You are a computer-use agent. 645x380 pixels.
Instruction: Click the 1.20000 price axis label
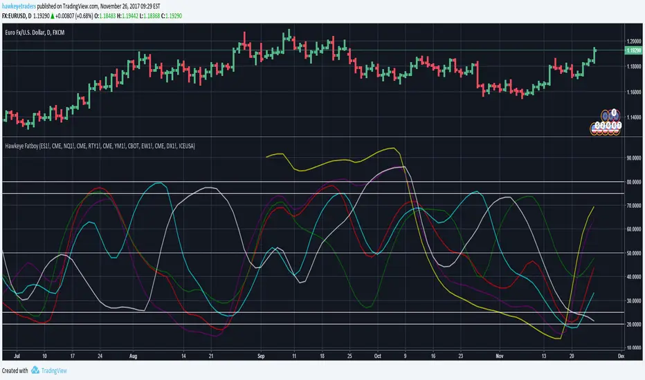pos(634,41)
